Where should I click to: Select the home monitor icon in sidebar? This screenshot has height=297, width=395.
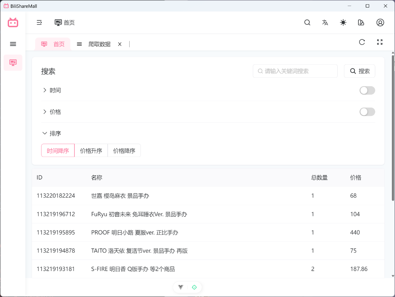point(13,62)
